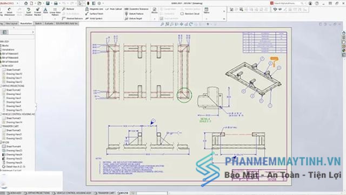Image resolution: width=346 pixels, height=195 pixels.
Task: Insert a Surface Finish symbol
Action: click(x=94, y=13)
